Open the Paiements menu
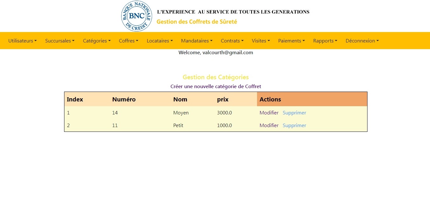 (291, 41)
